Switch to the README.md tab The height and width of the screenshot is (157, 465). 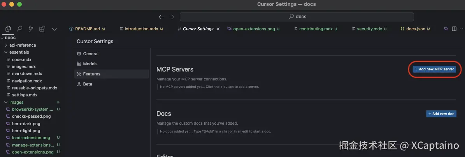tap(87, 29)
